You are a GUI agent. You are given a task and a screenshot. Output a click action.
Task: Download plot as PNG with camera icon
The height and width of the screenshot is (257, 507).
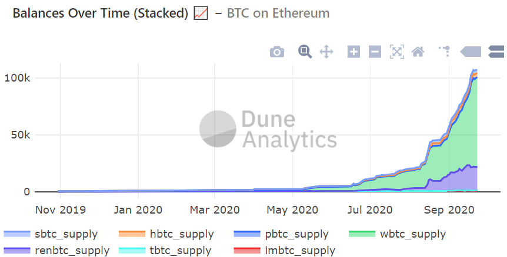coord(277,52)
